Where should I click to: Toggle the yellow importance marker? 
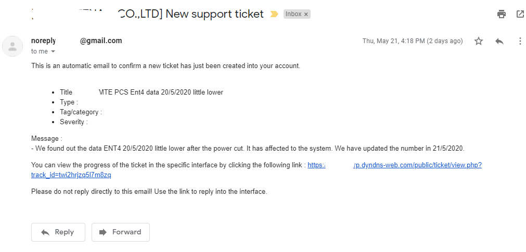pyautogui.click(x=274, y=15)
